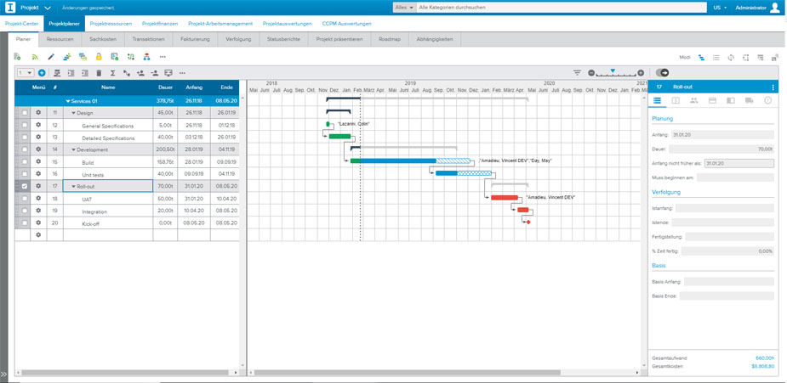
Task: Check the checkbox for the Design row
Action: tap(25, 113)
